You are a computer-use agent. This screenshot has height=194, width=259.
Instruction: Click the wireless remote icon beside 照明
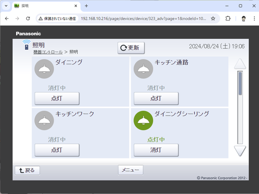[x=26, y=45]
